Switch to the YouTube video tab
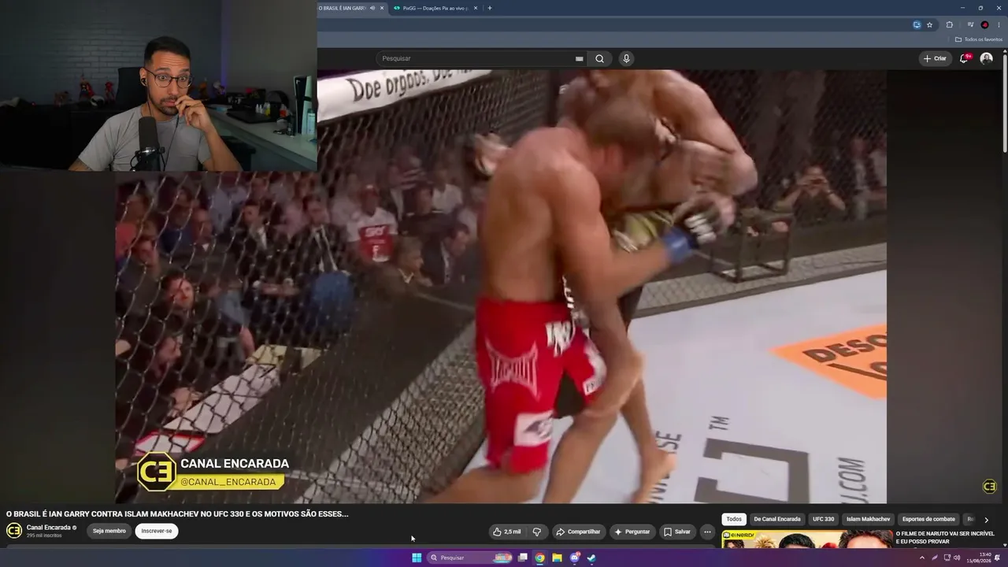This screenshot has height=567, width=1008. coord(343,8)
